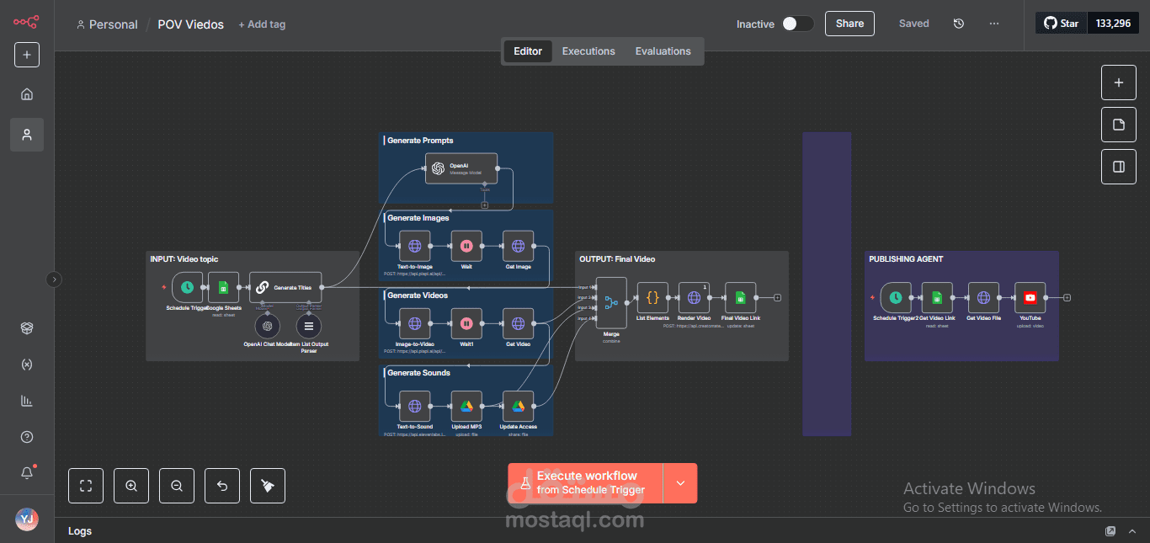The image size is (1150, 543).
Task: Select the OpenAI Chat Model node
Action: [x=267, y=326]
